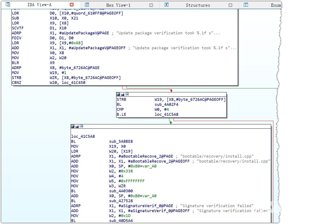311x224 pixels.
Task: Switch to the Hex View-1 tab
Action: (118, 5)
